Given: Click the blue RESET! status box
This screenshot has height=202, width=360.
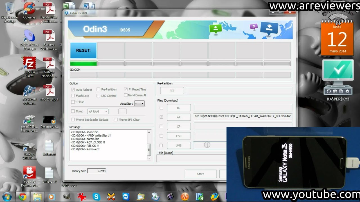Looking at the screenshot, I should click(x=83, y=50).
